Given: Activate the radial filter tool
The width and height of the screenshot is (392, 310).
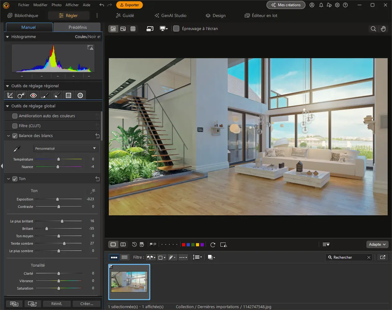Looking at the screenshot, I should (x=80, y=95).
